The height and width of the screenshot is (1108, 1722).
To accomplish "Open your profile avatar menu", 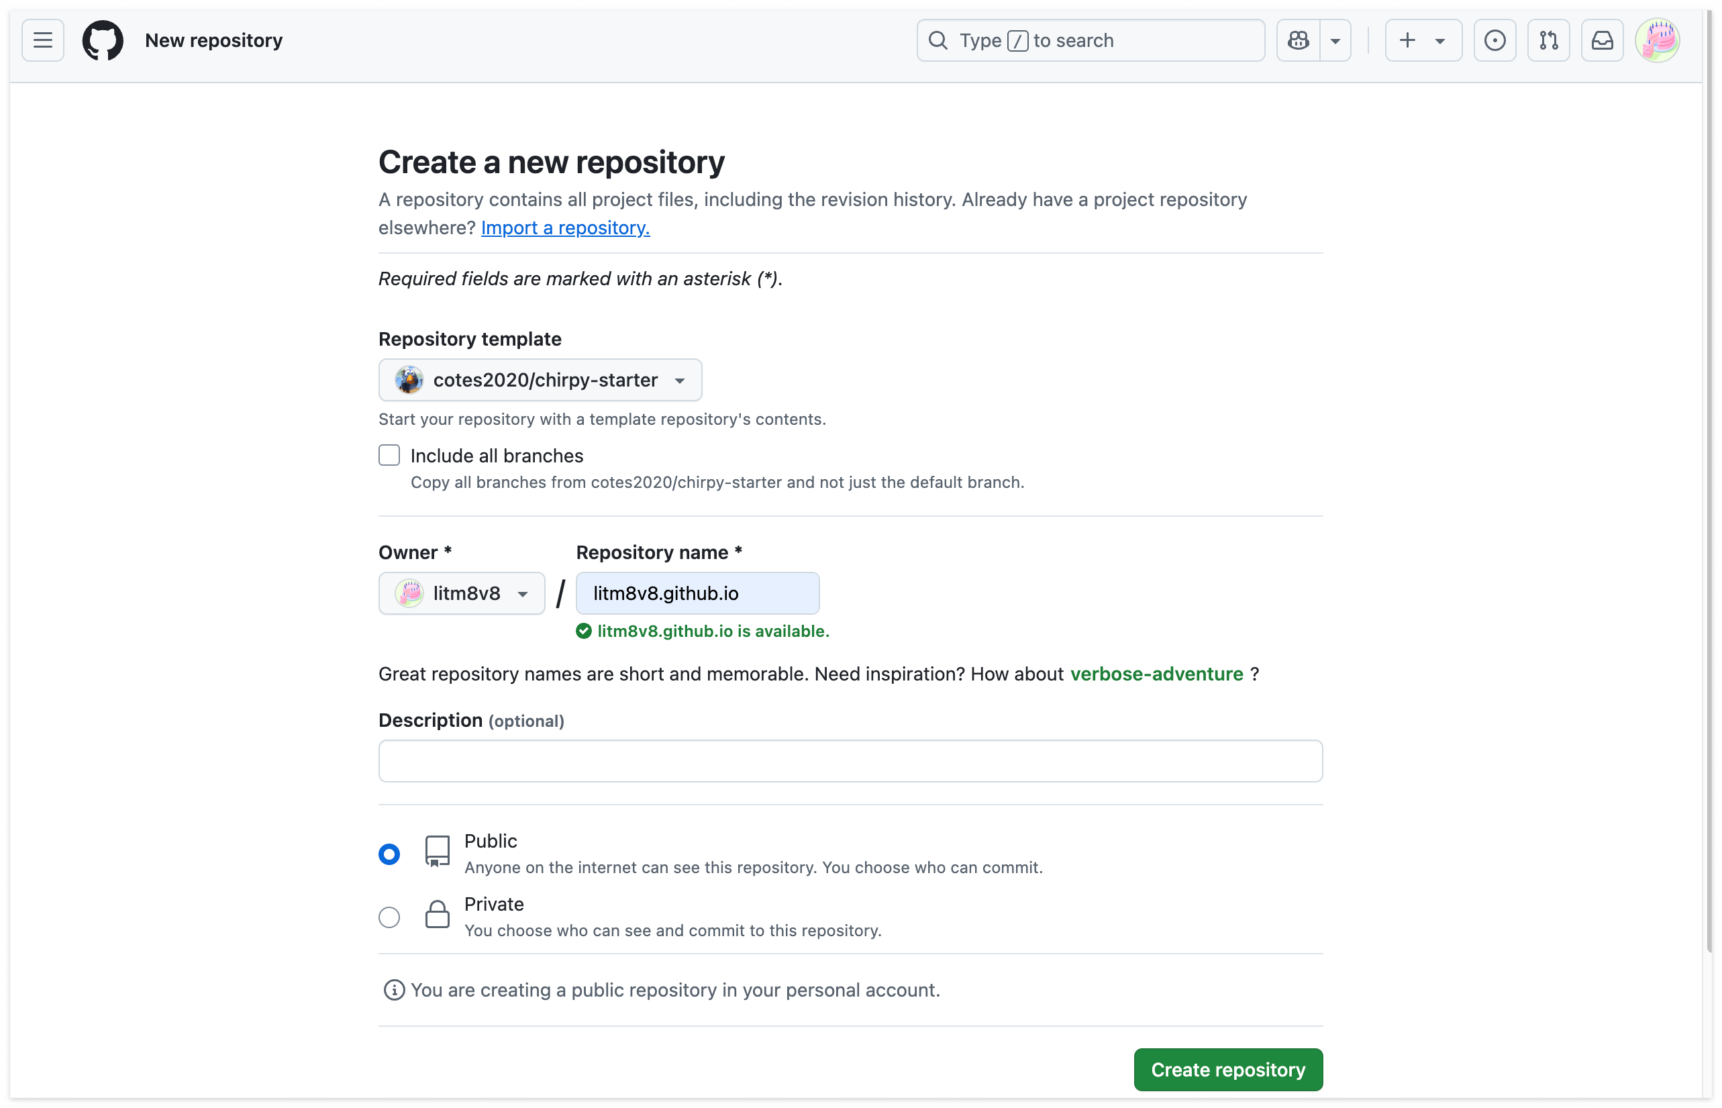I will pyautogui.click(x=1658, y=40).
